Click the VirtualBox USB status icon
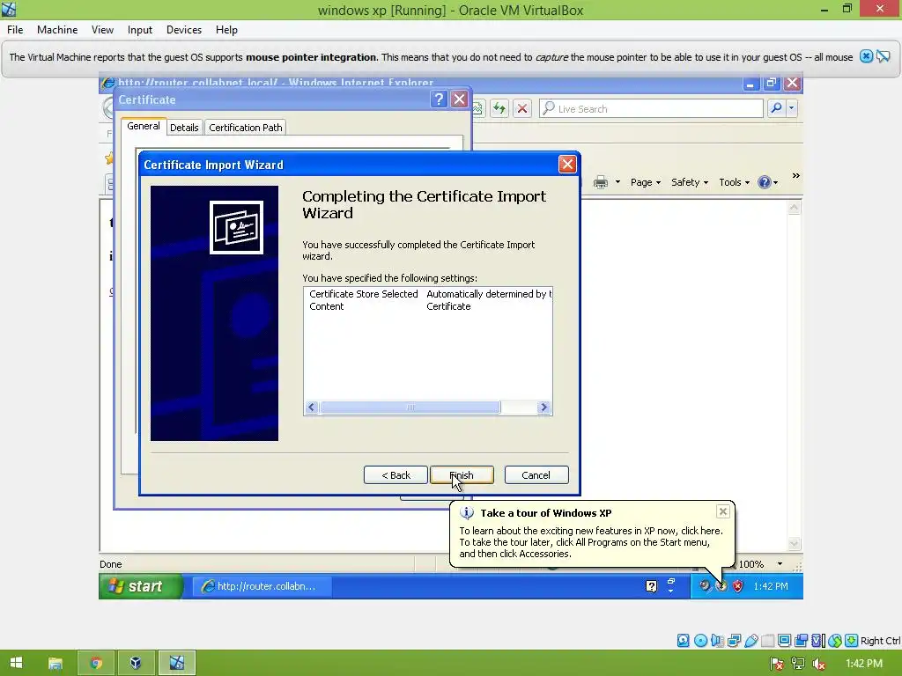 coord(750,641)
